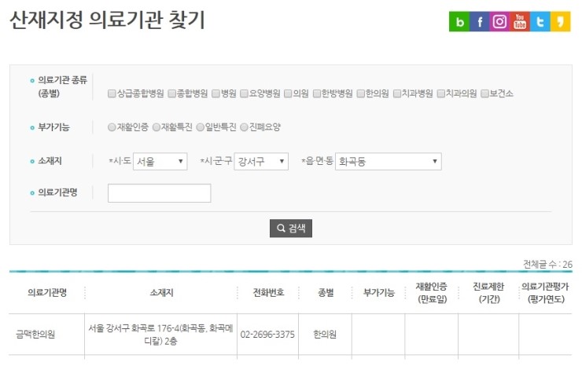This screenshot has width=582, height=366.
Task: Open the Instagram icon link
Action: pos(499,22)
